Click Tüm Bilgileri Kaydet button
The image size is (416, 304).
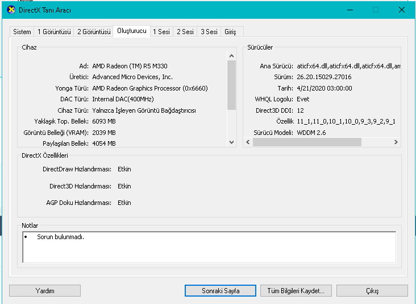[296, 291]
